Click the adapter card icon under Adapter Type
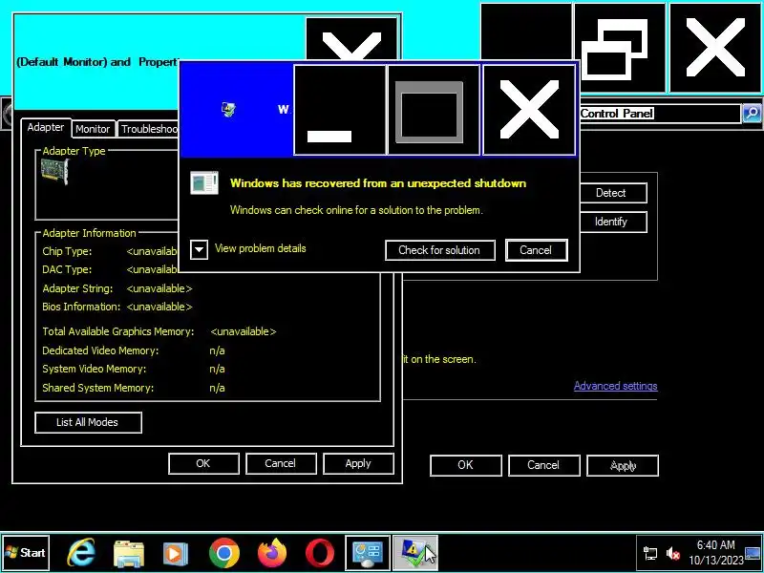This screenshot has width=764, height=573. click(x=54, y=172)
